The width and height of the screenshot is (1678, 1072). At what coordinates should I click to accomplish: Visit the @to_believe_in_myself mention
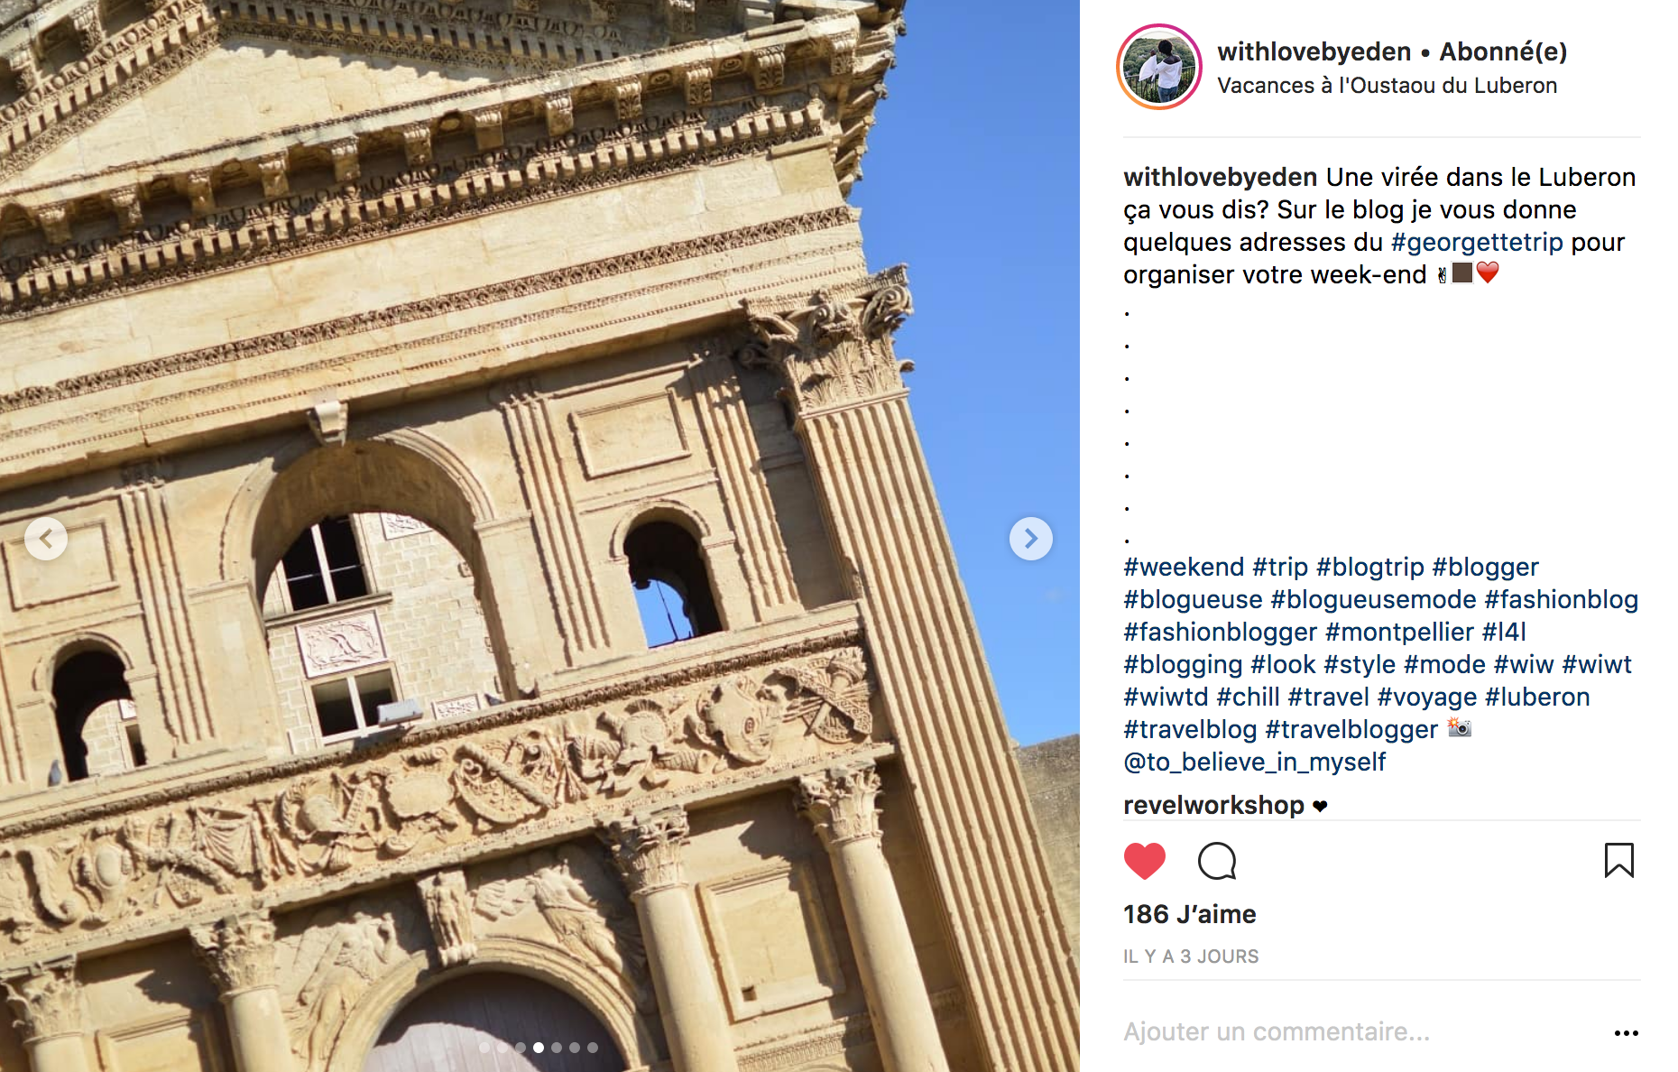coord(1254,762)
